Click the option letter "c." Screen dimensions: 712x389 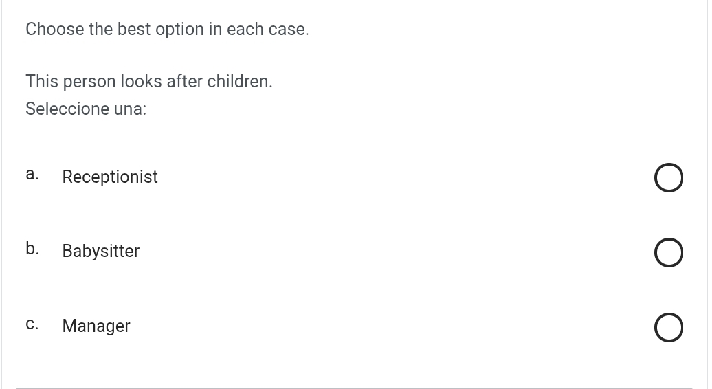coord(32,324)
